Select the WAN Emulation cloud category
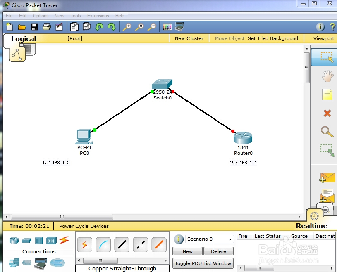This screenshot has height=272, width=337. [x=26, y=263]
